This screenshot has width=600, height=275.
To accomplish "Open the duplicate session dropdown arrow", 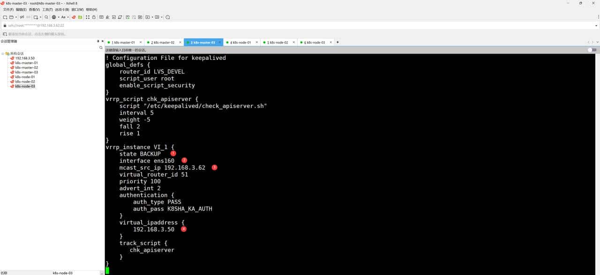I will click(x=40, y=17).
